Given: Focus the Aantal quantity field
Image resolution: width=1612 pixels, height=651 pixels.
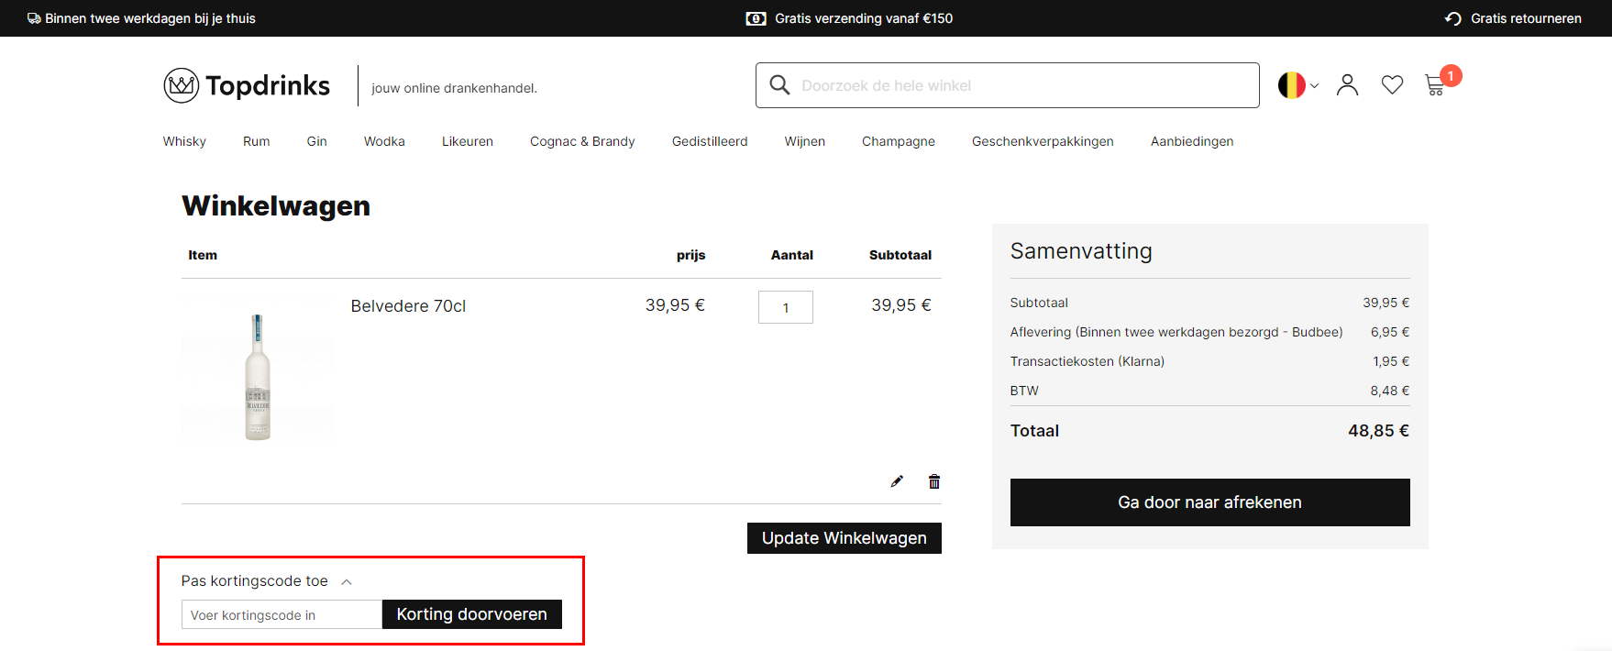Looking at the screenshot, I should tap(786, 307).
